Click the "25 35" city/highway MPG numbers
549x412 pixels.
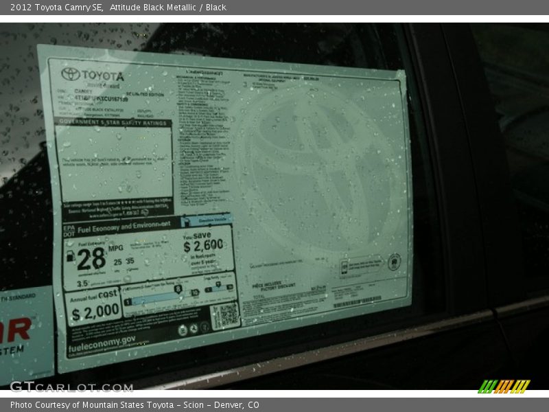click(x=124, y=262)
